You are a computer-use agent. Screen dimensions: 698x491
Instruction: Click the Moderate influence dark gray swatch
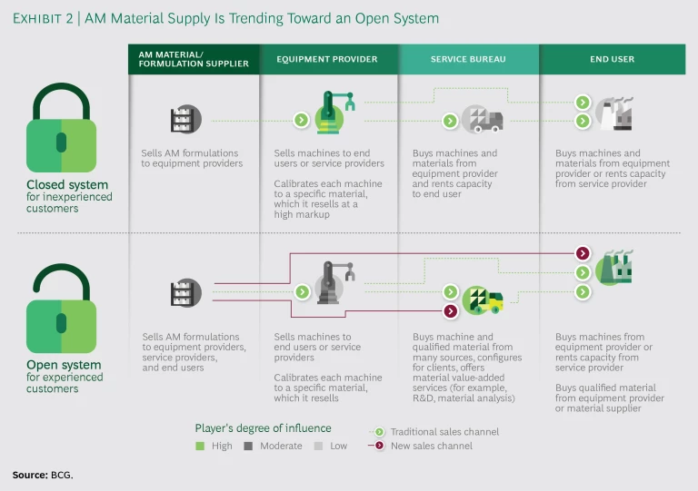(x=247, y=447)
